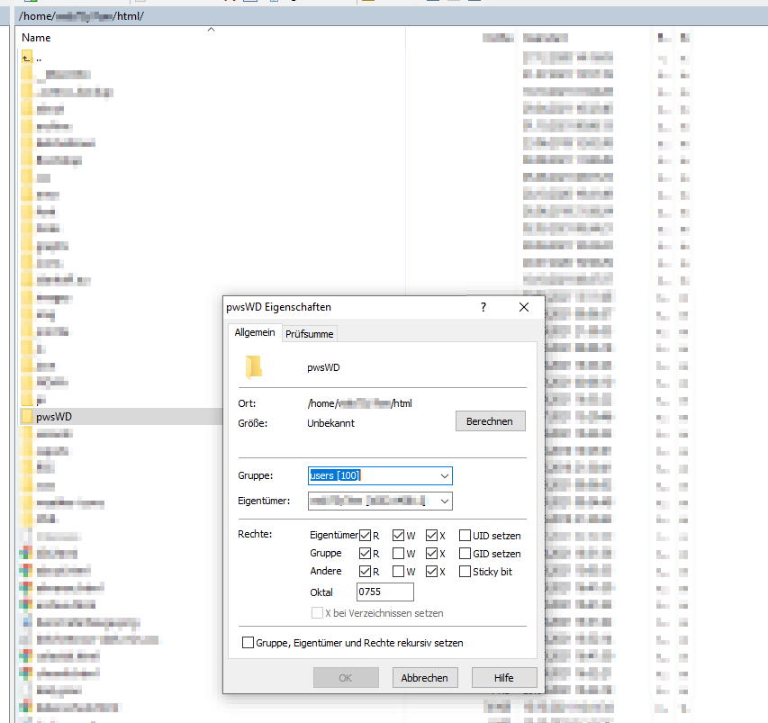The image size is (768, 723).
Task: Toggle Gruppe R permission checkbox
Action: pyautogui.click(x=365, y=554)
